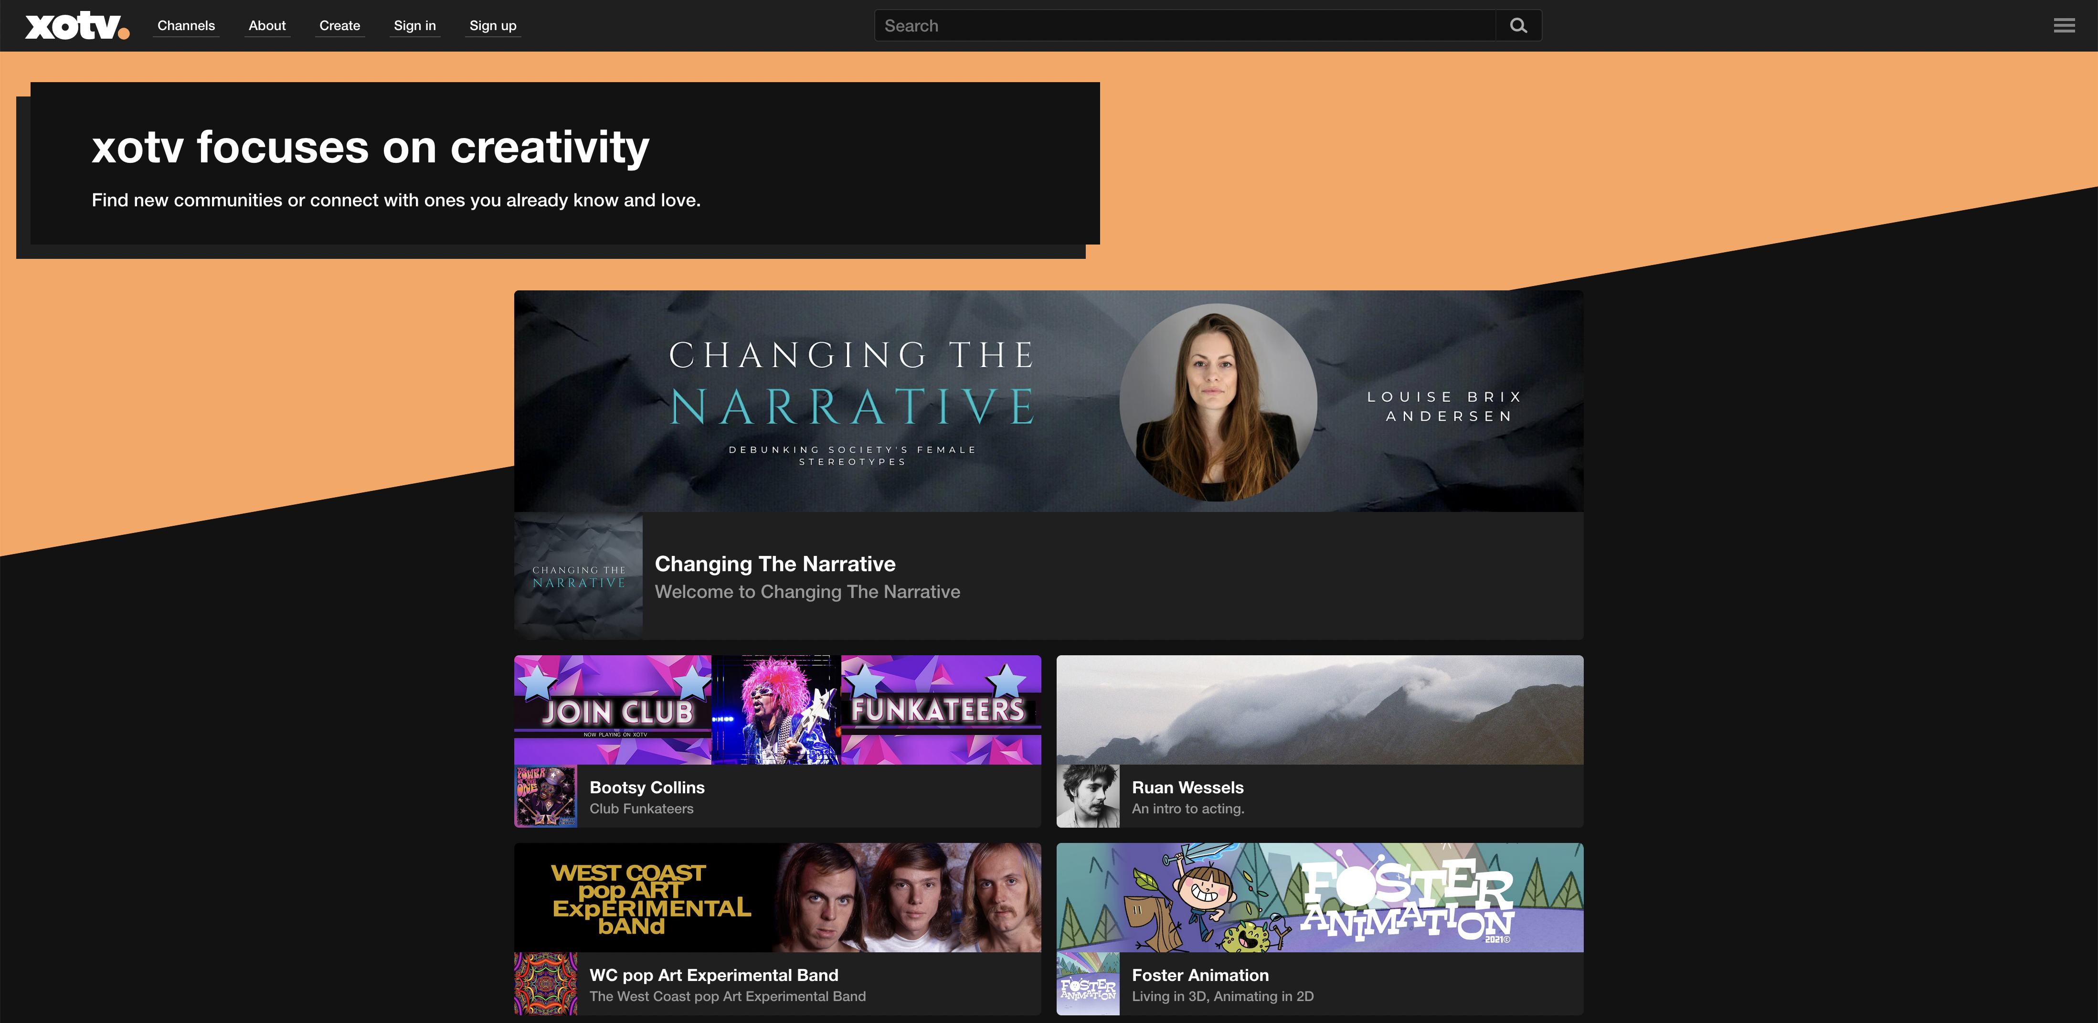Click the Bootsy Collins channel avatar
This screenshot has width=2098, height=1023.
[546, 796]
